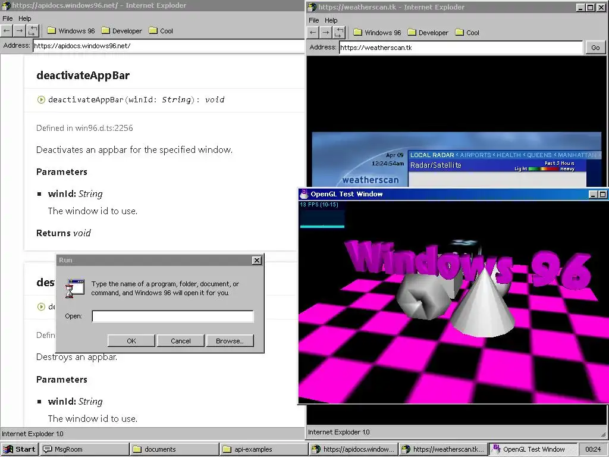Switch to weatherscan.tk taskbar item
The width and height of the screenshot is (609, 457).
[443, 449]
